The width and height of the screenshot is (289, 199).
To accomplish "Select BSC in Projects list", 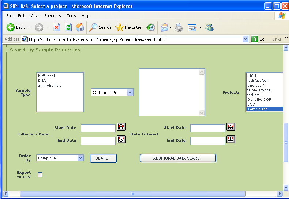I will click(264, 104).
